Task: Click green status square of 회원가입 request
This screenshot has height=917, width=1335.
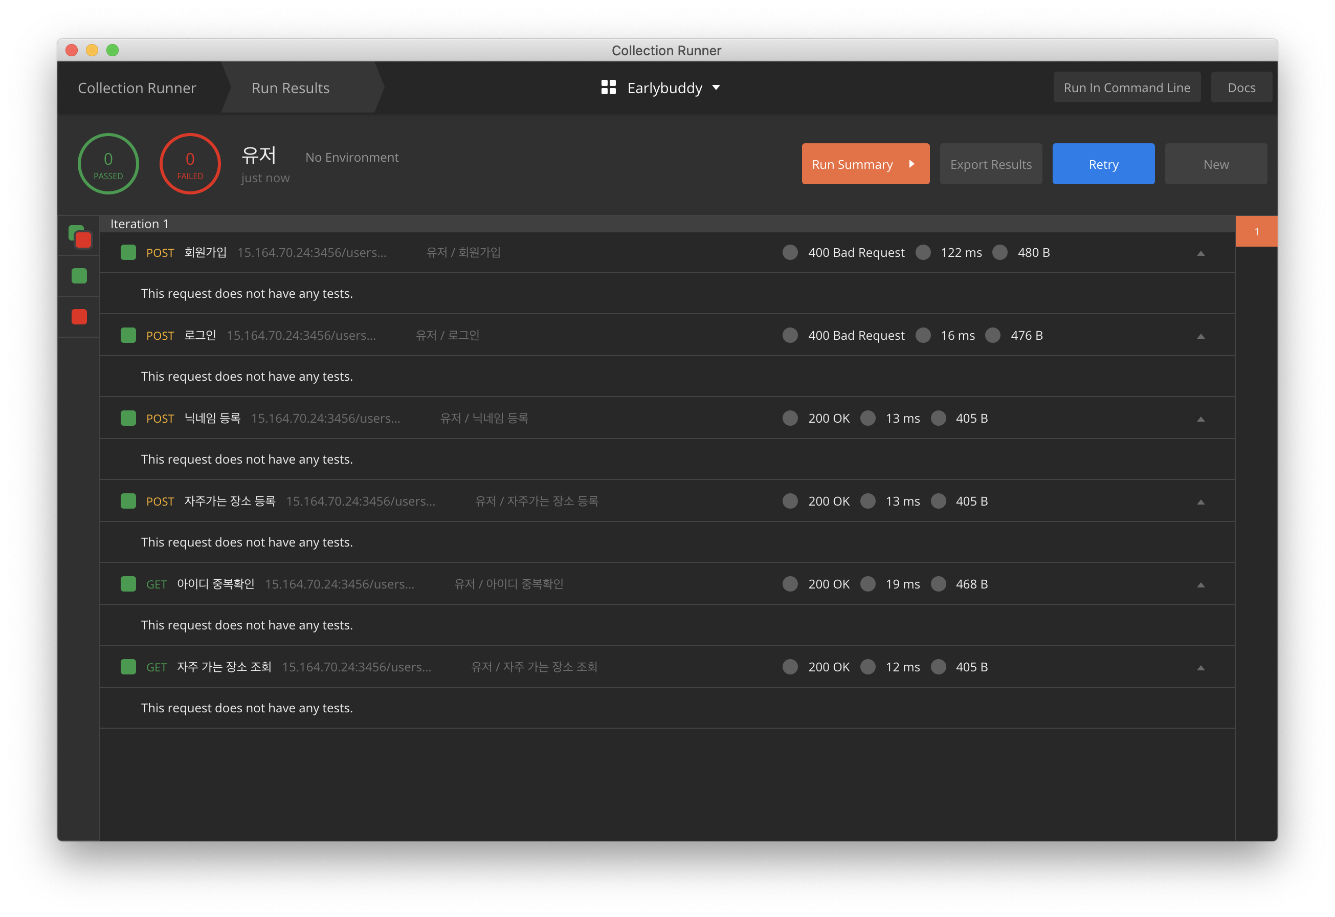Action: [128, 252]
